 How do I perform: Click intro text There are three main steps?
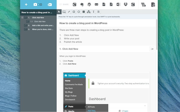tap(91, 30)
